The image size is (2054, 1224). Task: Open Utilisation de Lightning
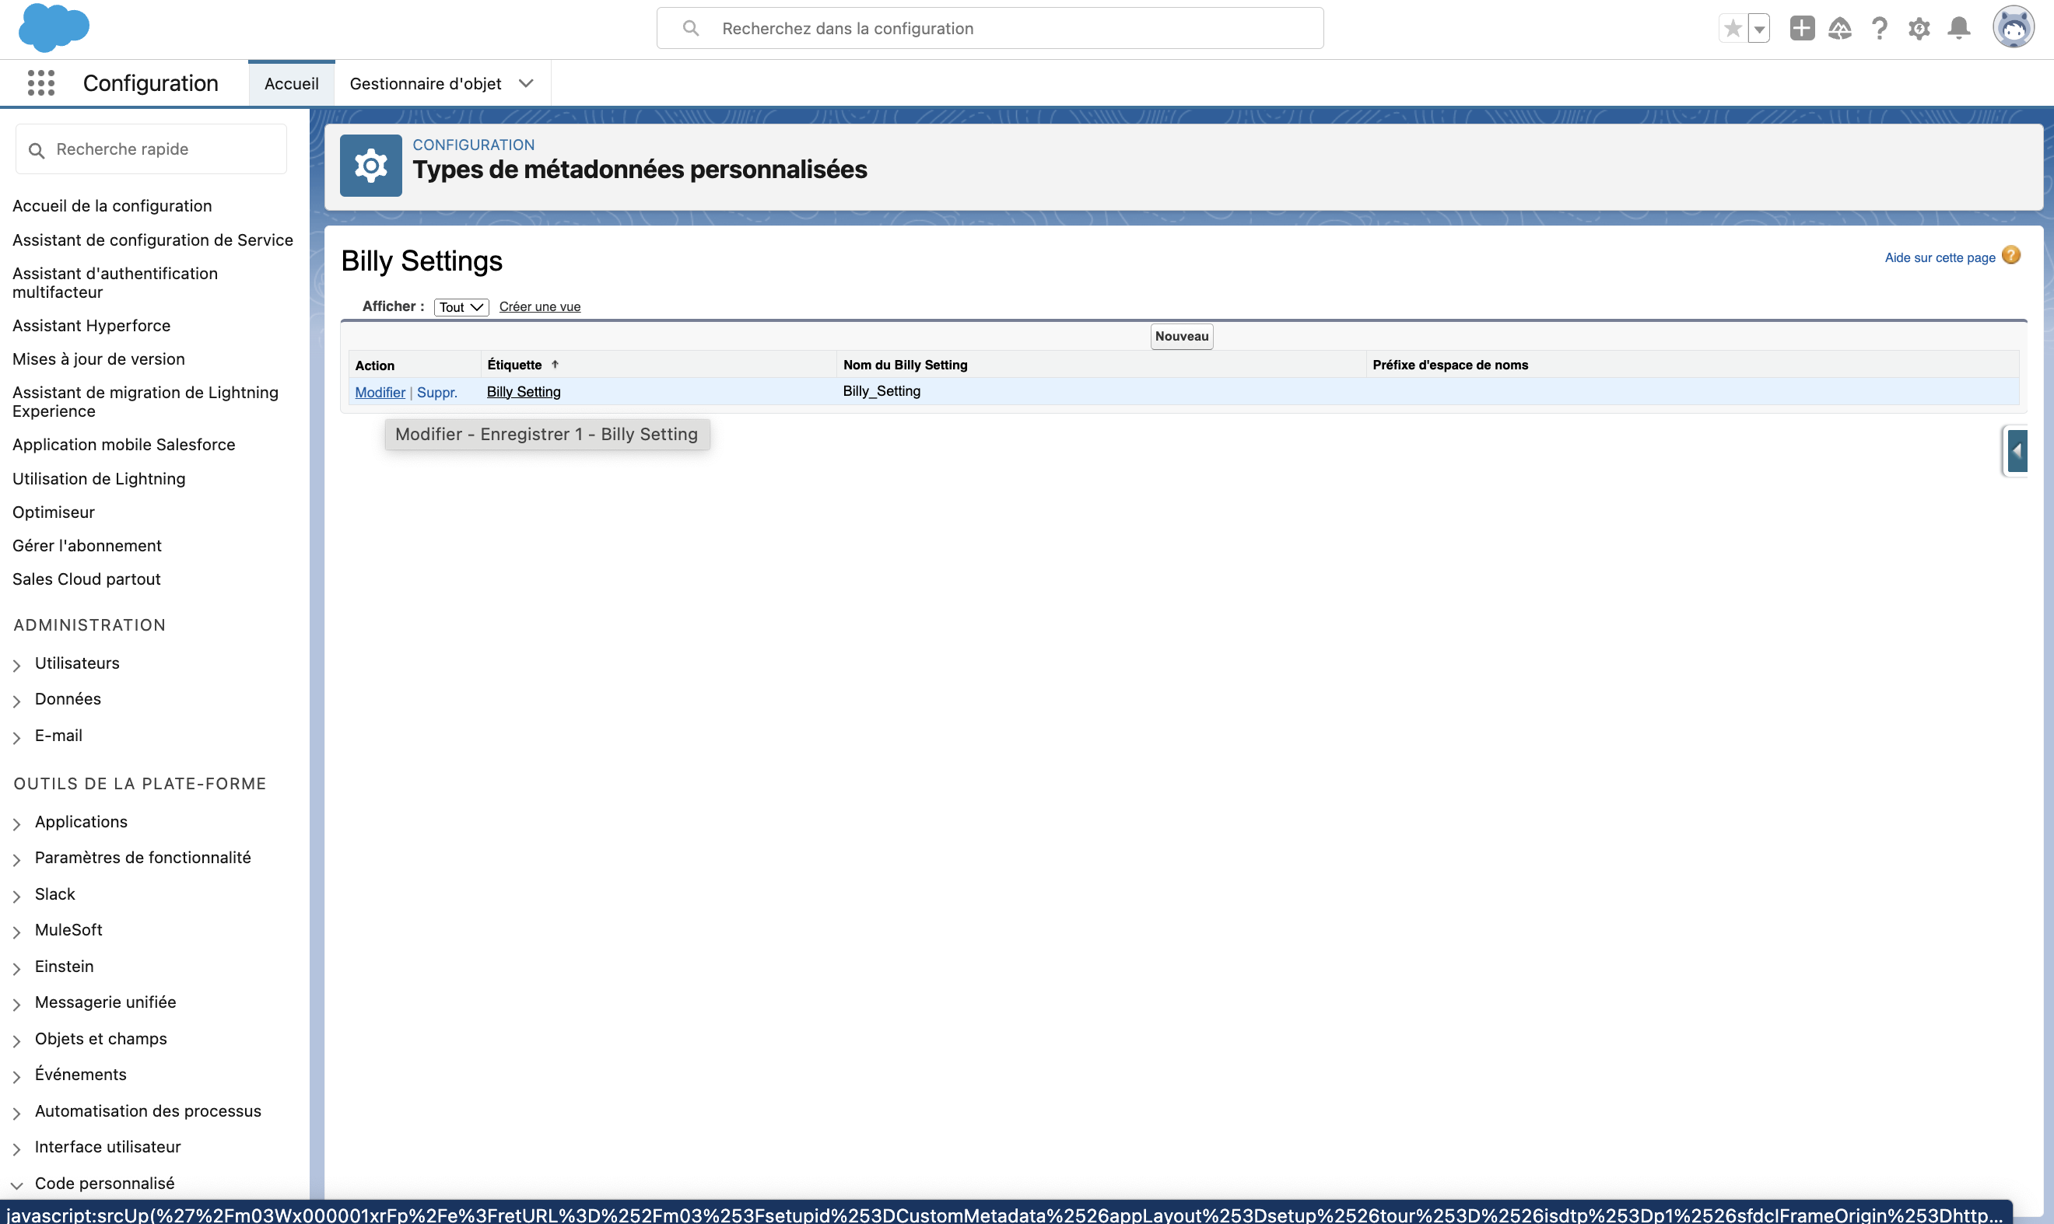pos(99,478)
